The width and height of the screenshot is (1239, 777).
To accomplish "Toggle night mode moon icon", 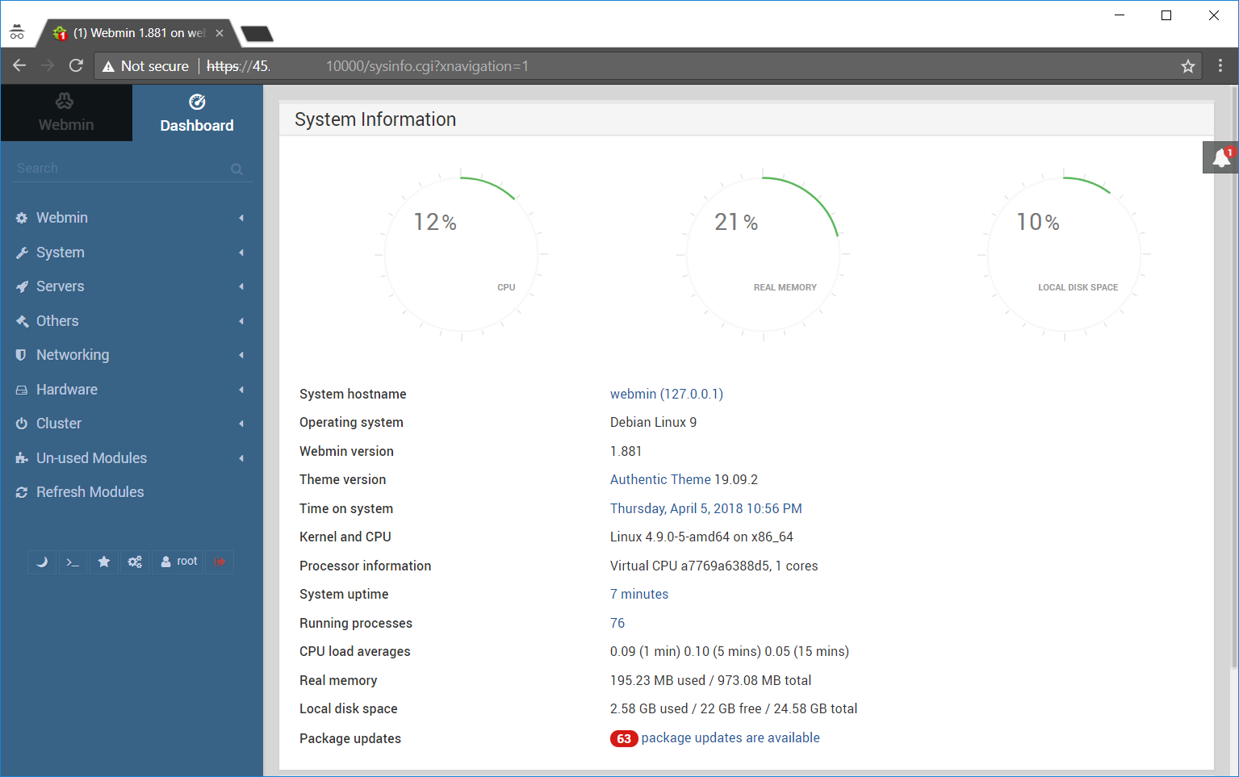I will click(x=42, y=562).
